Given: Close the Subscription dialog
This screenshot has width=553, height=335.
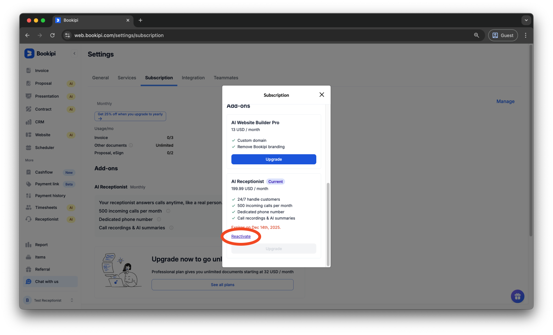Looking at the screenshot, I should [x=322, y=95].
